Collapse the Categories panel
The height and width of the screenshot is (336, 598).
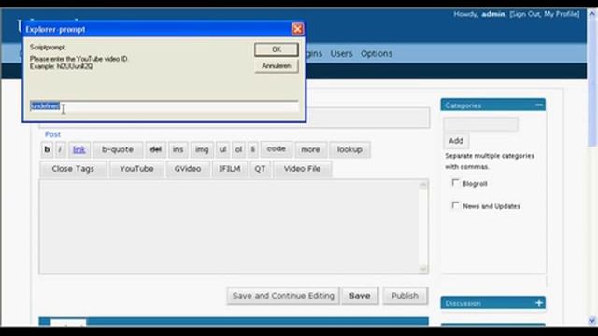pyautogui.click(x=539, y=105)
